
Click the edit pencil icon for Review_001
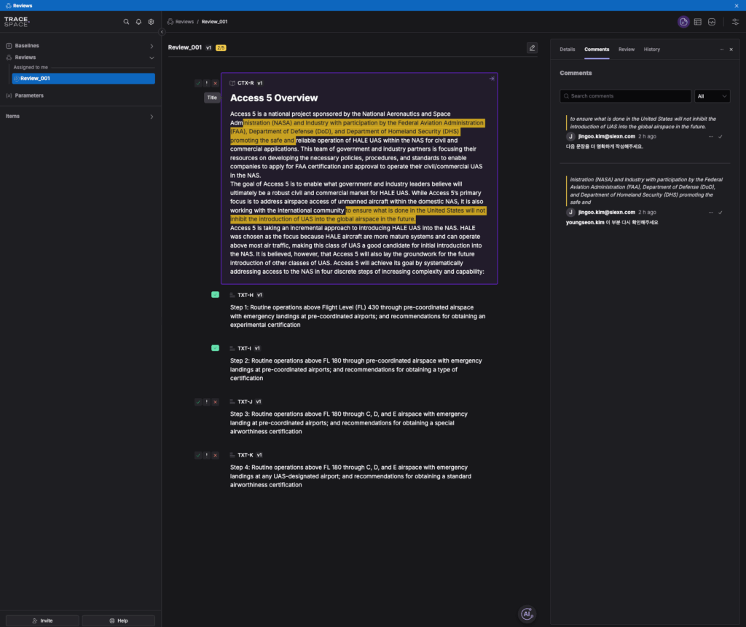[x=532, y=47]
